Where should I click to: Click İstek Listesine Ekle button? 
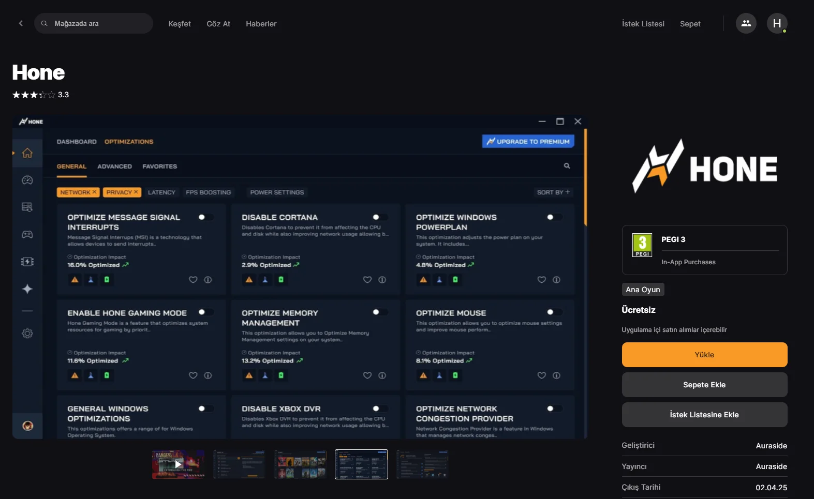[x=705, y=415]
